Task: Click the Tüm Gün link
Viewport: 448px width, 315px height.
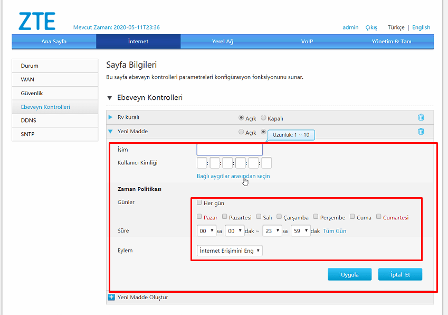Action: click(335, 231)
